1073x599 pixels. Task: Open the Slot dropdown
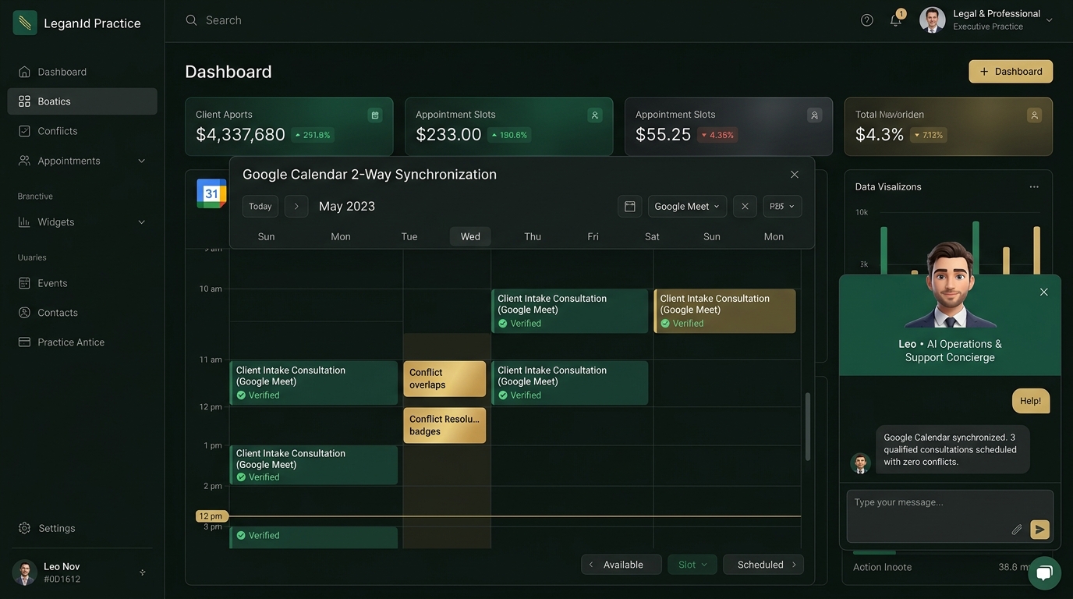pos(692,565)
